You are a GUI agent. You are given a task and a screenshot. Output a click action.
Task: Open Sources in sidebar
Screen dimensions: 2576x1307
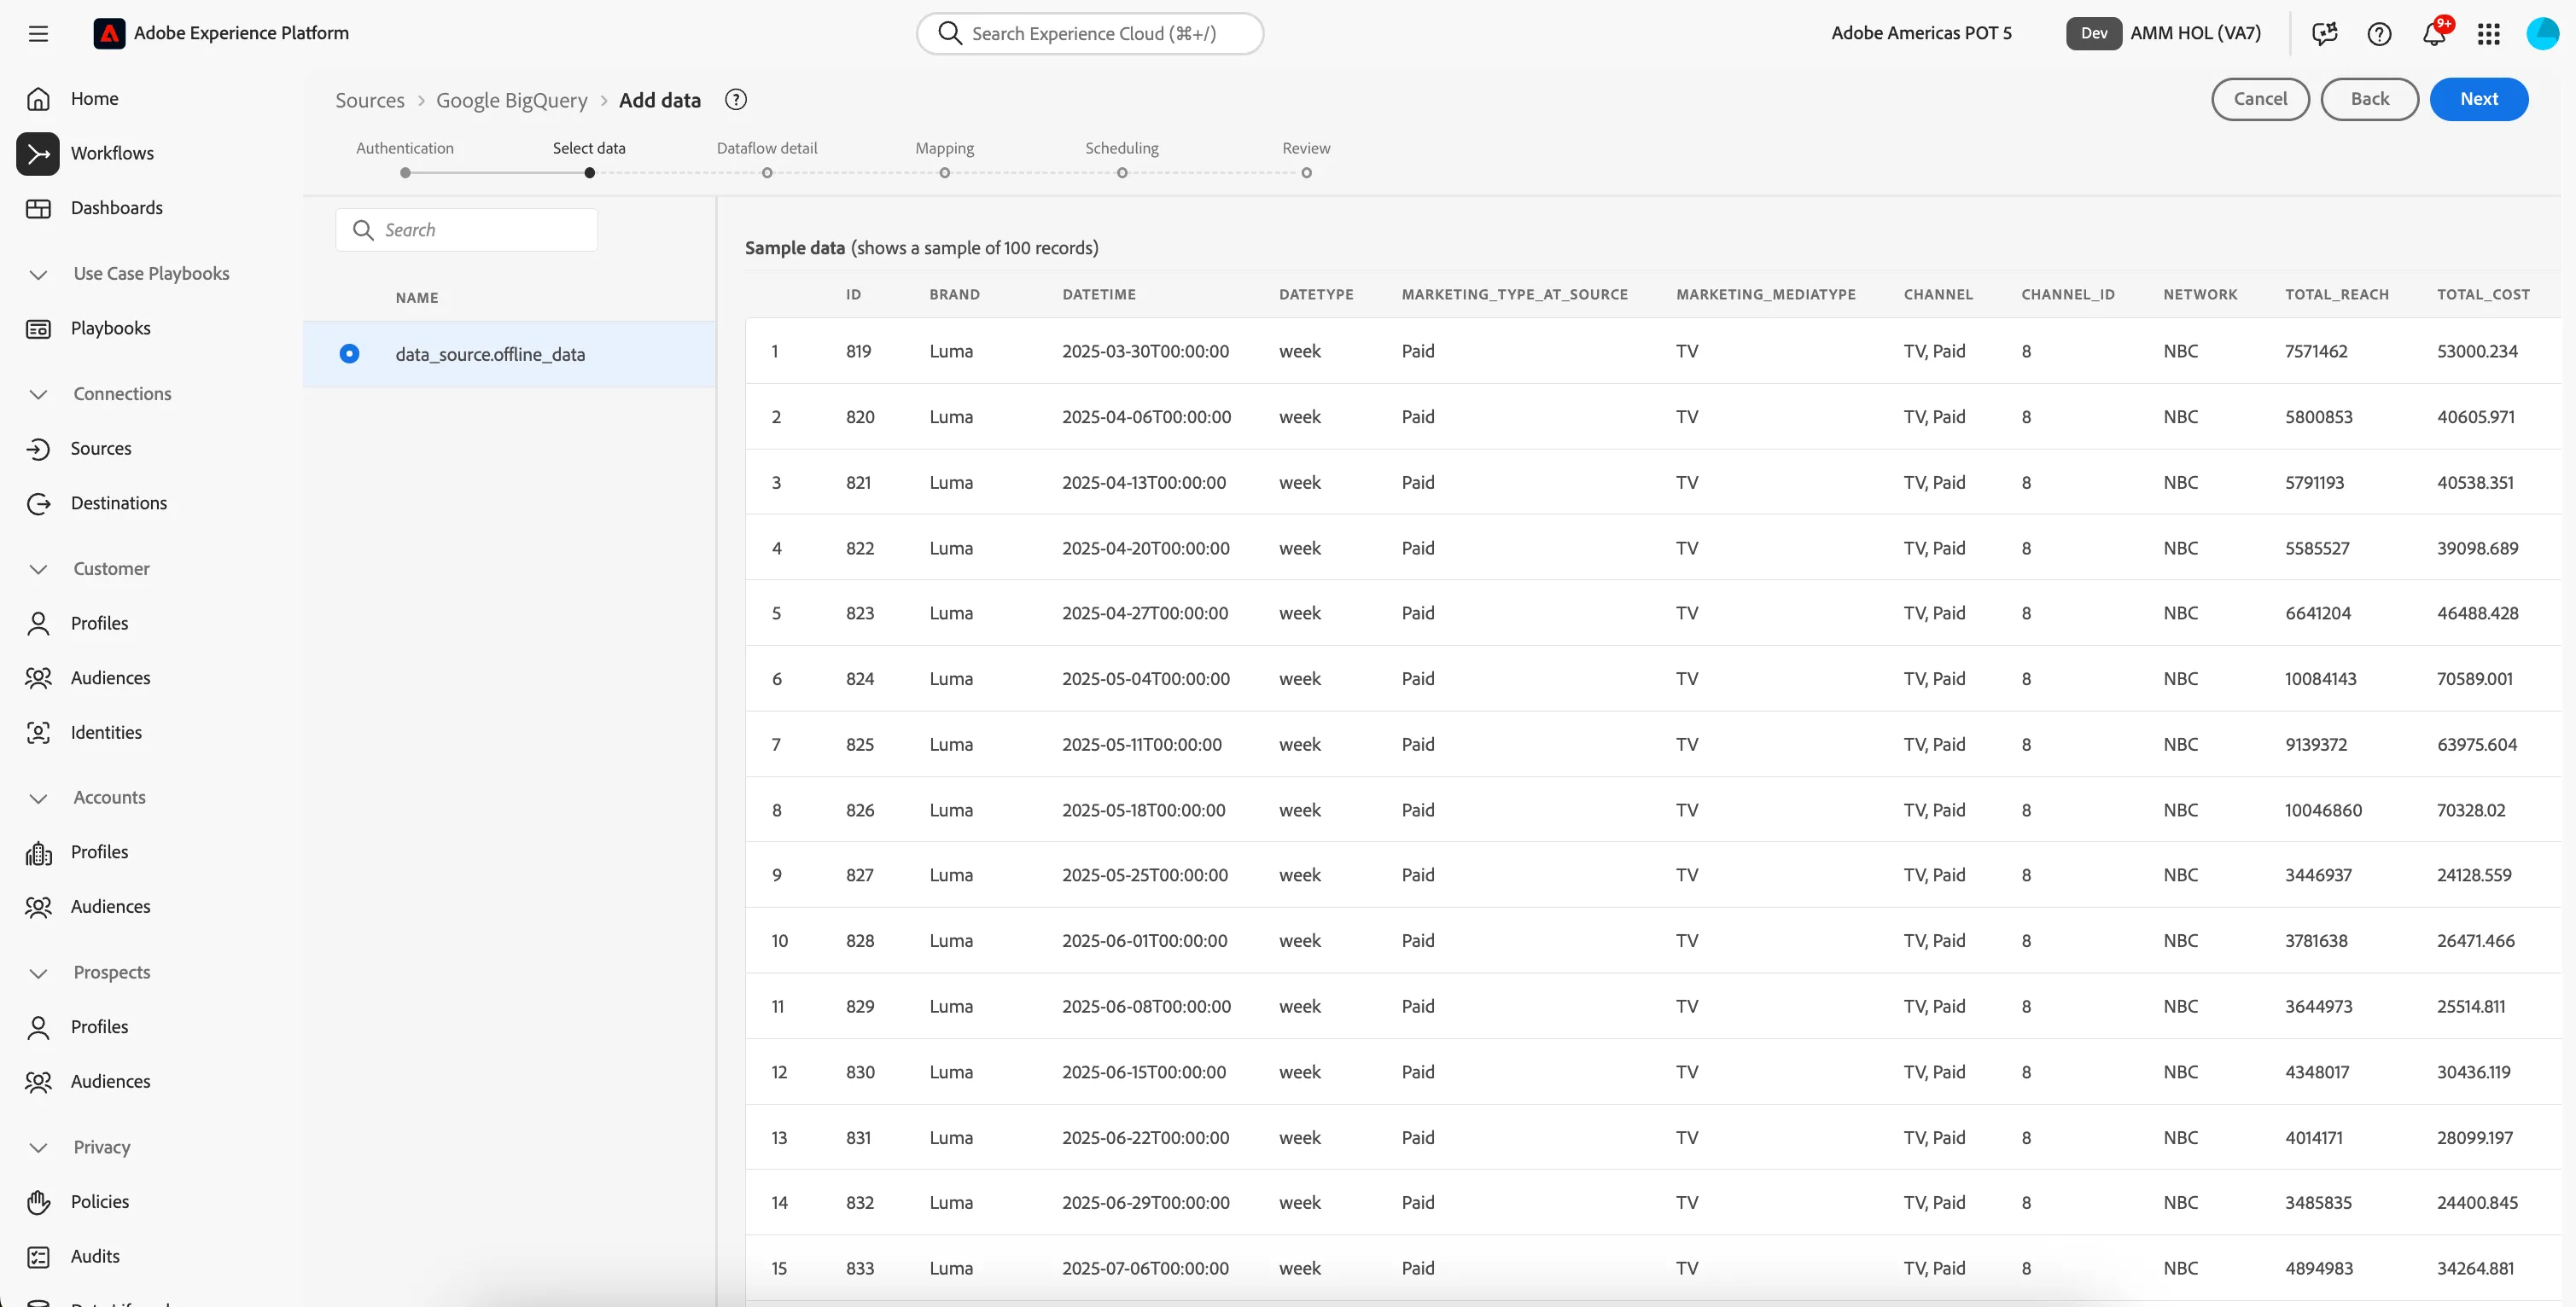pos(101,449)
